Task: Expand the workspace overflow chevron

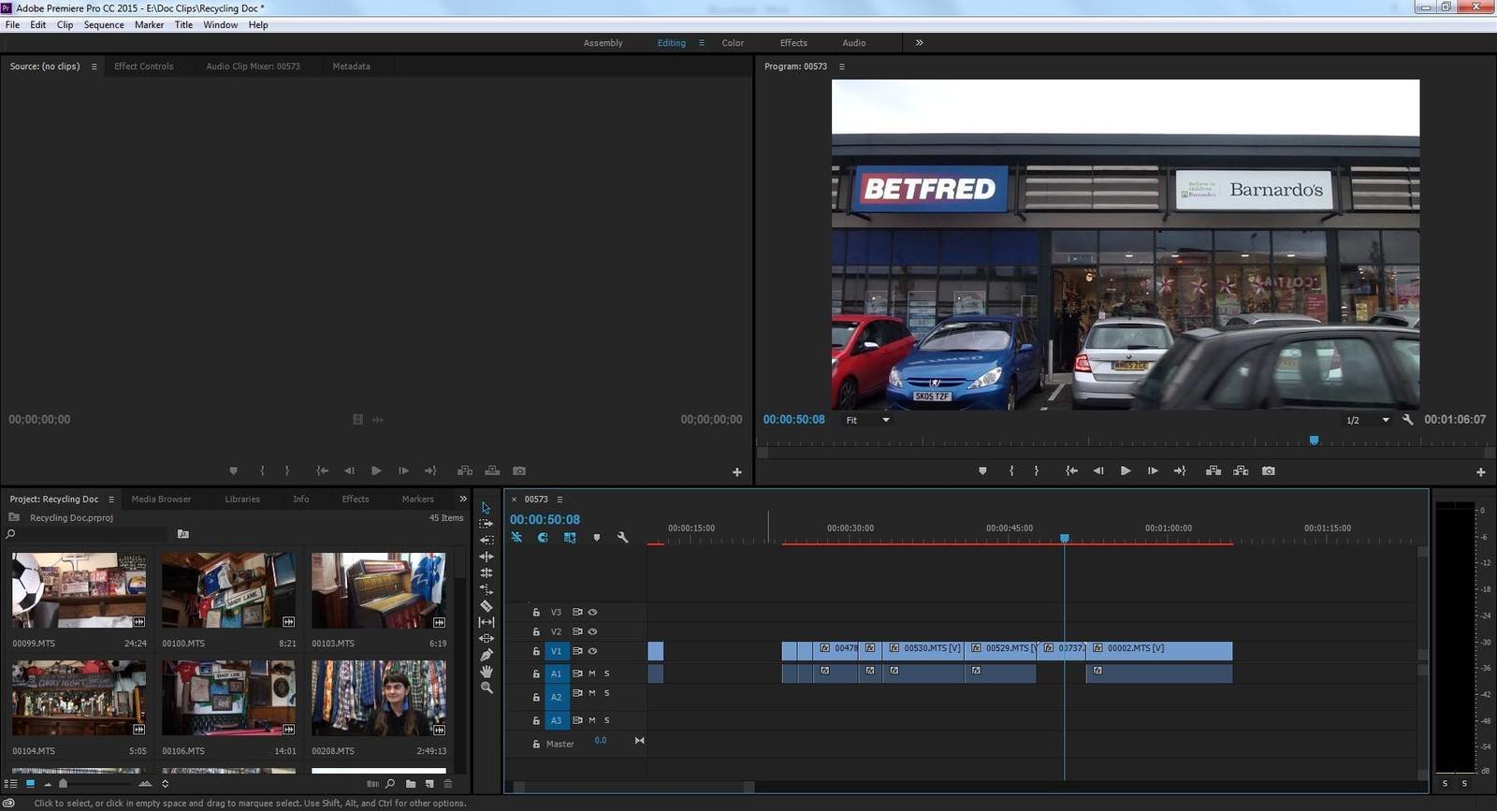Action: tap(919, 43)
